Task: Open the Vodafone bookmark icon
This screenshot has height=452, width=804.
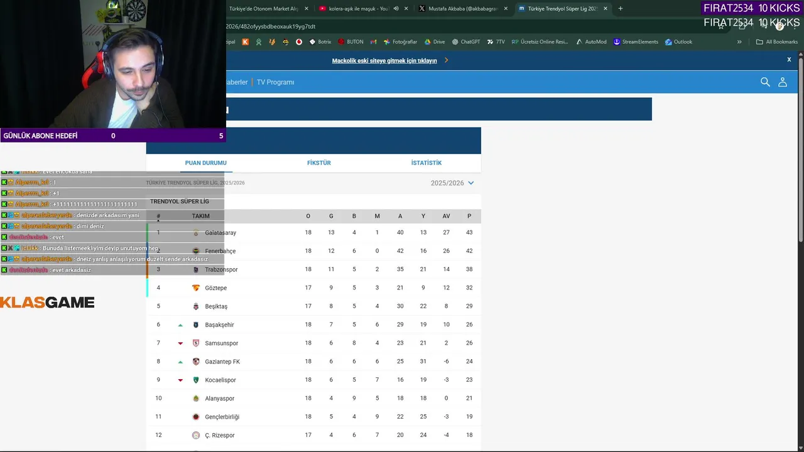Action: pyautogui.click(x=299, y=42)
